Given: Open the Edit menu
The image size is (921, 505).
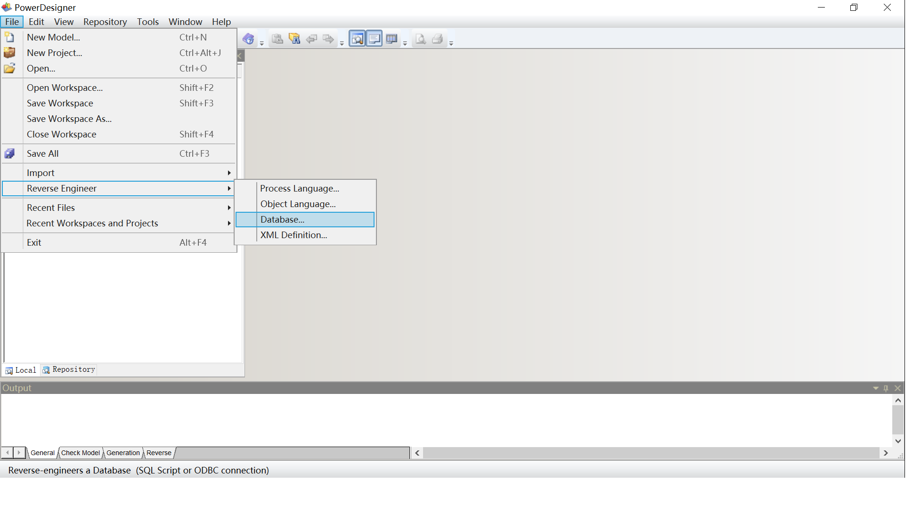Looking at the screenshot, I should [36, 22].
